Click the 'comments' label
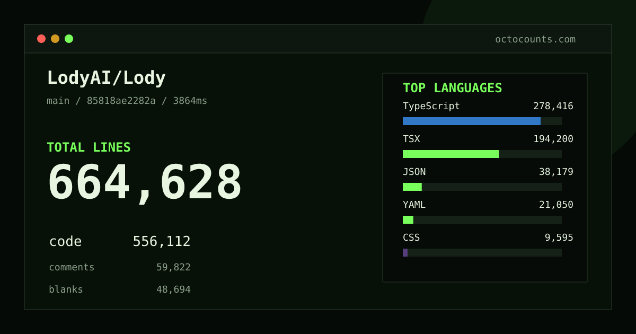Viewport: 636px width, 334px height. coord(72,267)
